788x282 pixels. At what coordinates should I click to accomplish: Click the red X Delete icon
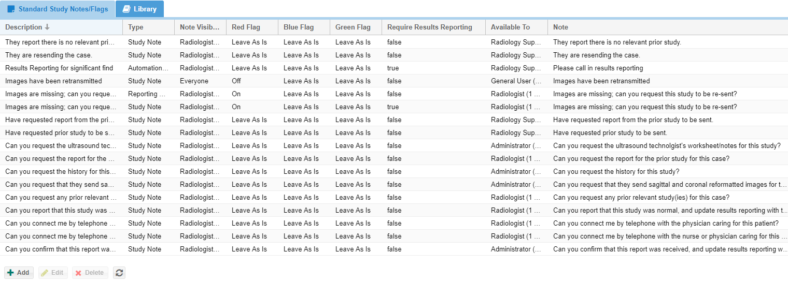click(78, 273)
